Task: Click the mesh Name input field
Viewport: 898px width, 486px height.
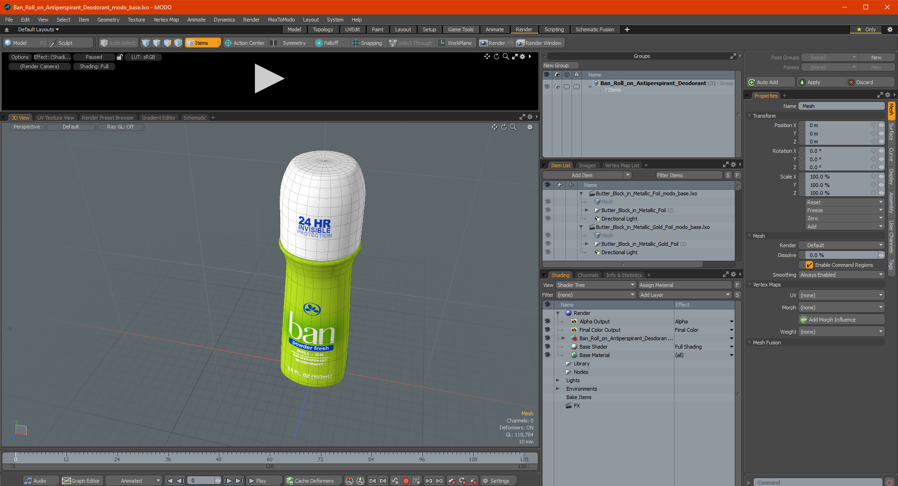Action: coord(841,106)
